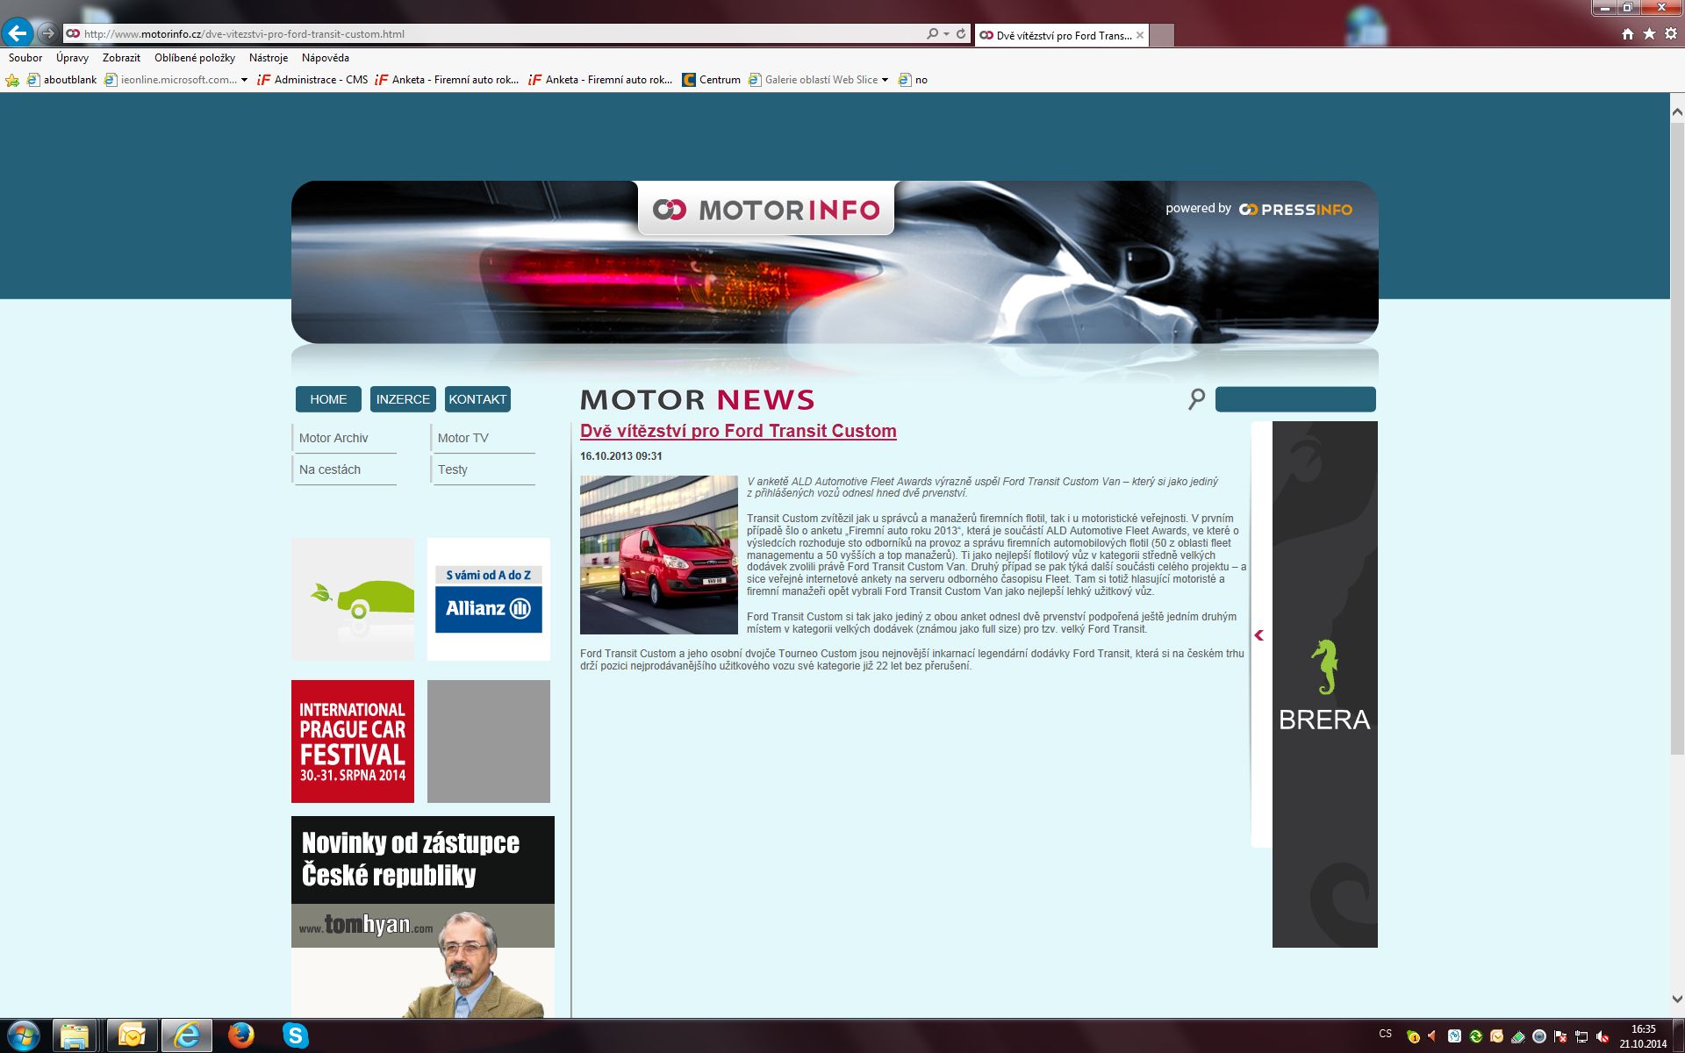Screen dimensions: 1685x1053
Task: Click the green eco car banner
Action: tap(353, 599)
